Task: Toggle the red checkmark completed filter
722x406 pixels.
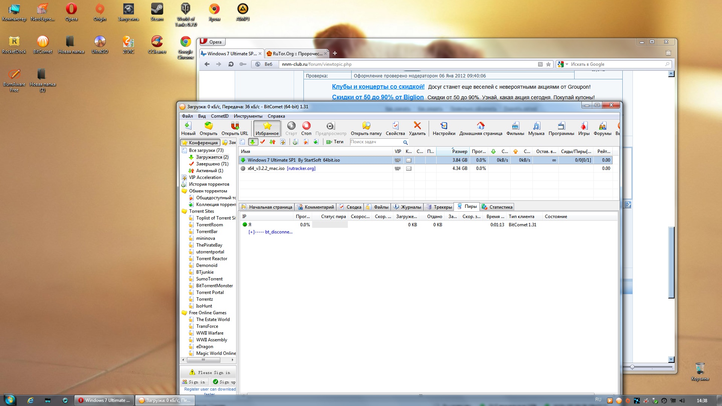Action: coord(262,142)
